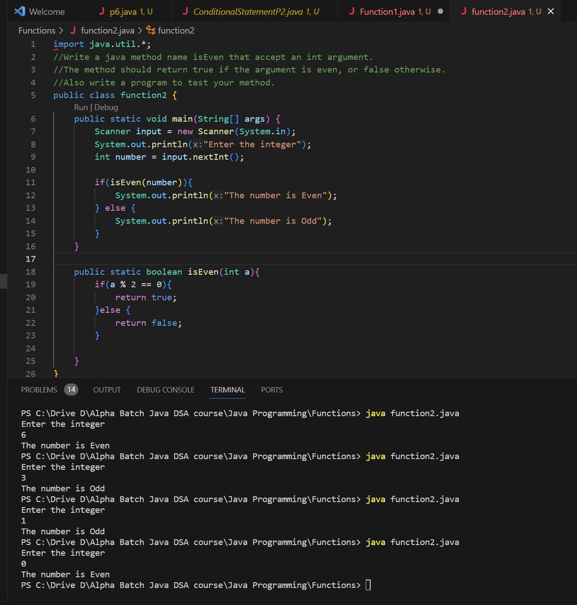The height and width of the screenshot is (605, 577).
Task: Click the function2 class breadcrumb symbol
Action: tap(176, 30)
